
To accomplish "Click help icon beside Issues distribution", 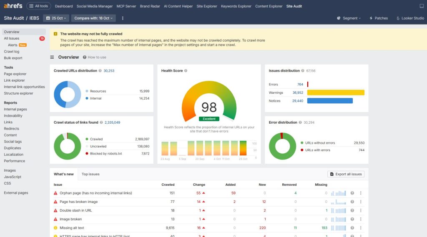I will click(303, 71).
